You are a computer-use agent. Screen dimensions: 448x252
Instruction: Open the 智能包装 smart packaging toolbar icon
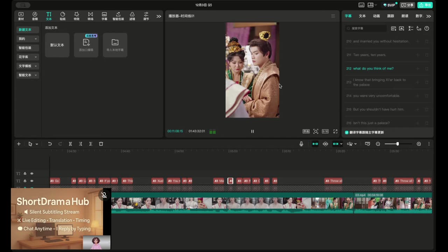[x=118, y=16]
